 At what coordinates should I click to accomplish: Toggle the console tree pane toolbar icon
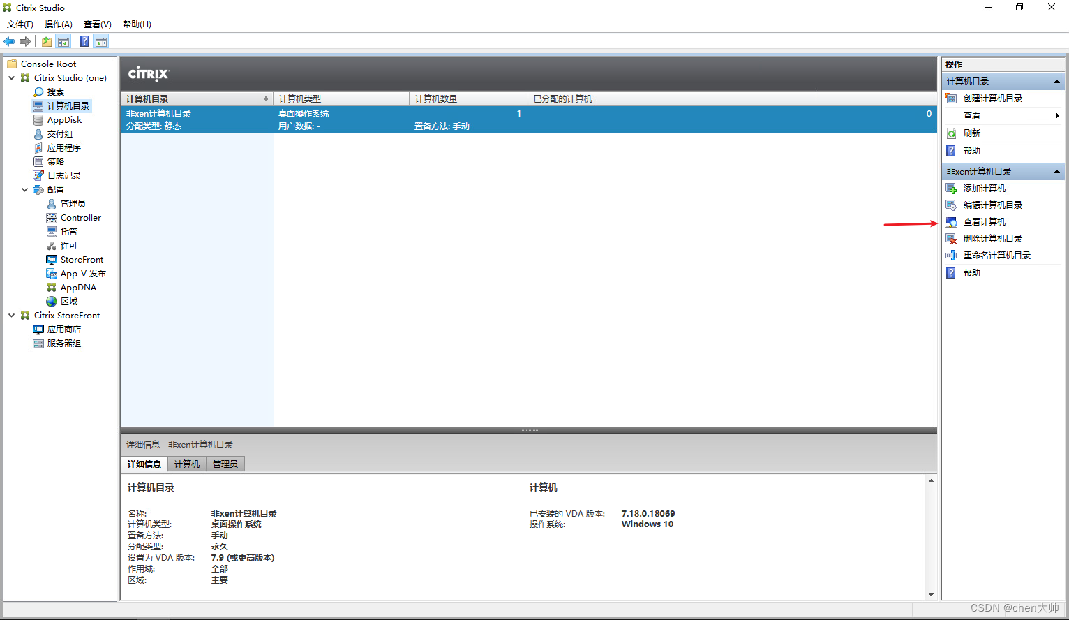tap(63, 42)
